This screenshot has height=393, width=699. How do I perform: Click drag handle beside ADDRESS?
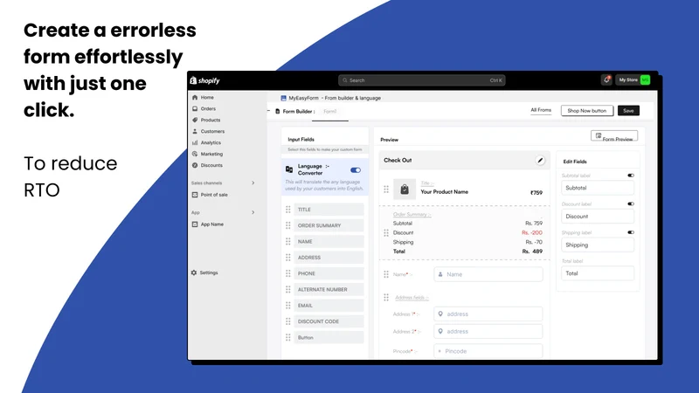click(288, 258)
